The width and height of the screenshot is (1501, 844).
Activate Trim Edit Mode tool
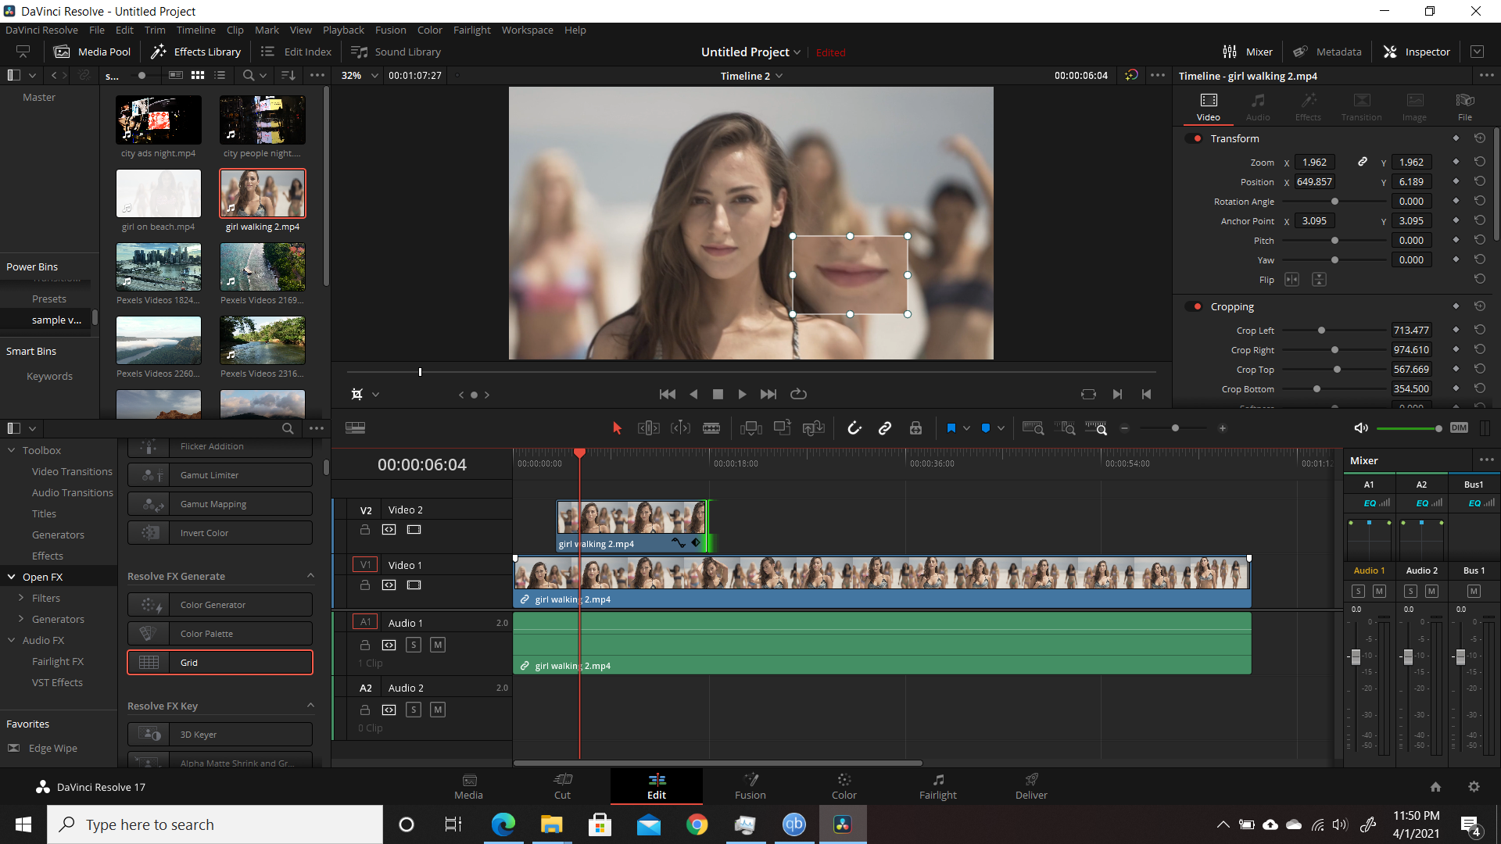(648, 428)
